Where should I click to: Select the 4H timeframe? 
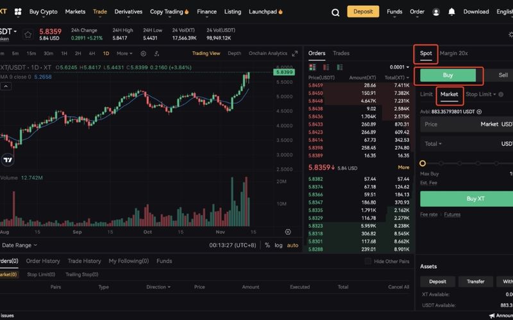(92, 54)
